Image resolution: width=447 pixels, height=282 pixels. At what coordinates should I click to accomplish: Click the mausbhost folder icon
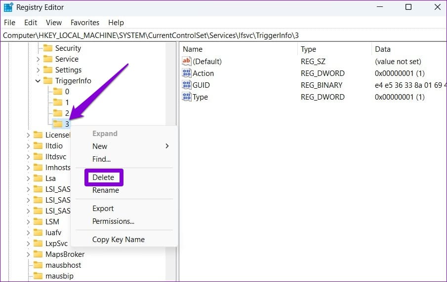(x=38, y=265)
